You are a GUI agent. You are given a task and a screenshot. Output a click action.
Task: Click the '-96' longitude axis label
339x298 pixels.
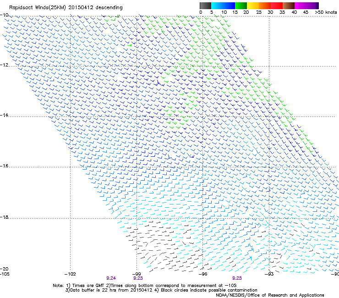tap(203, 274)
